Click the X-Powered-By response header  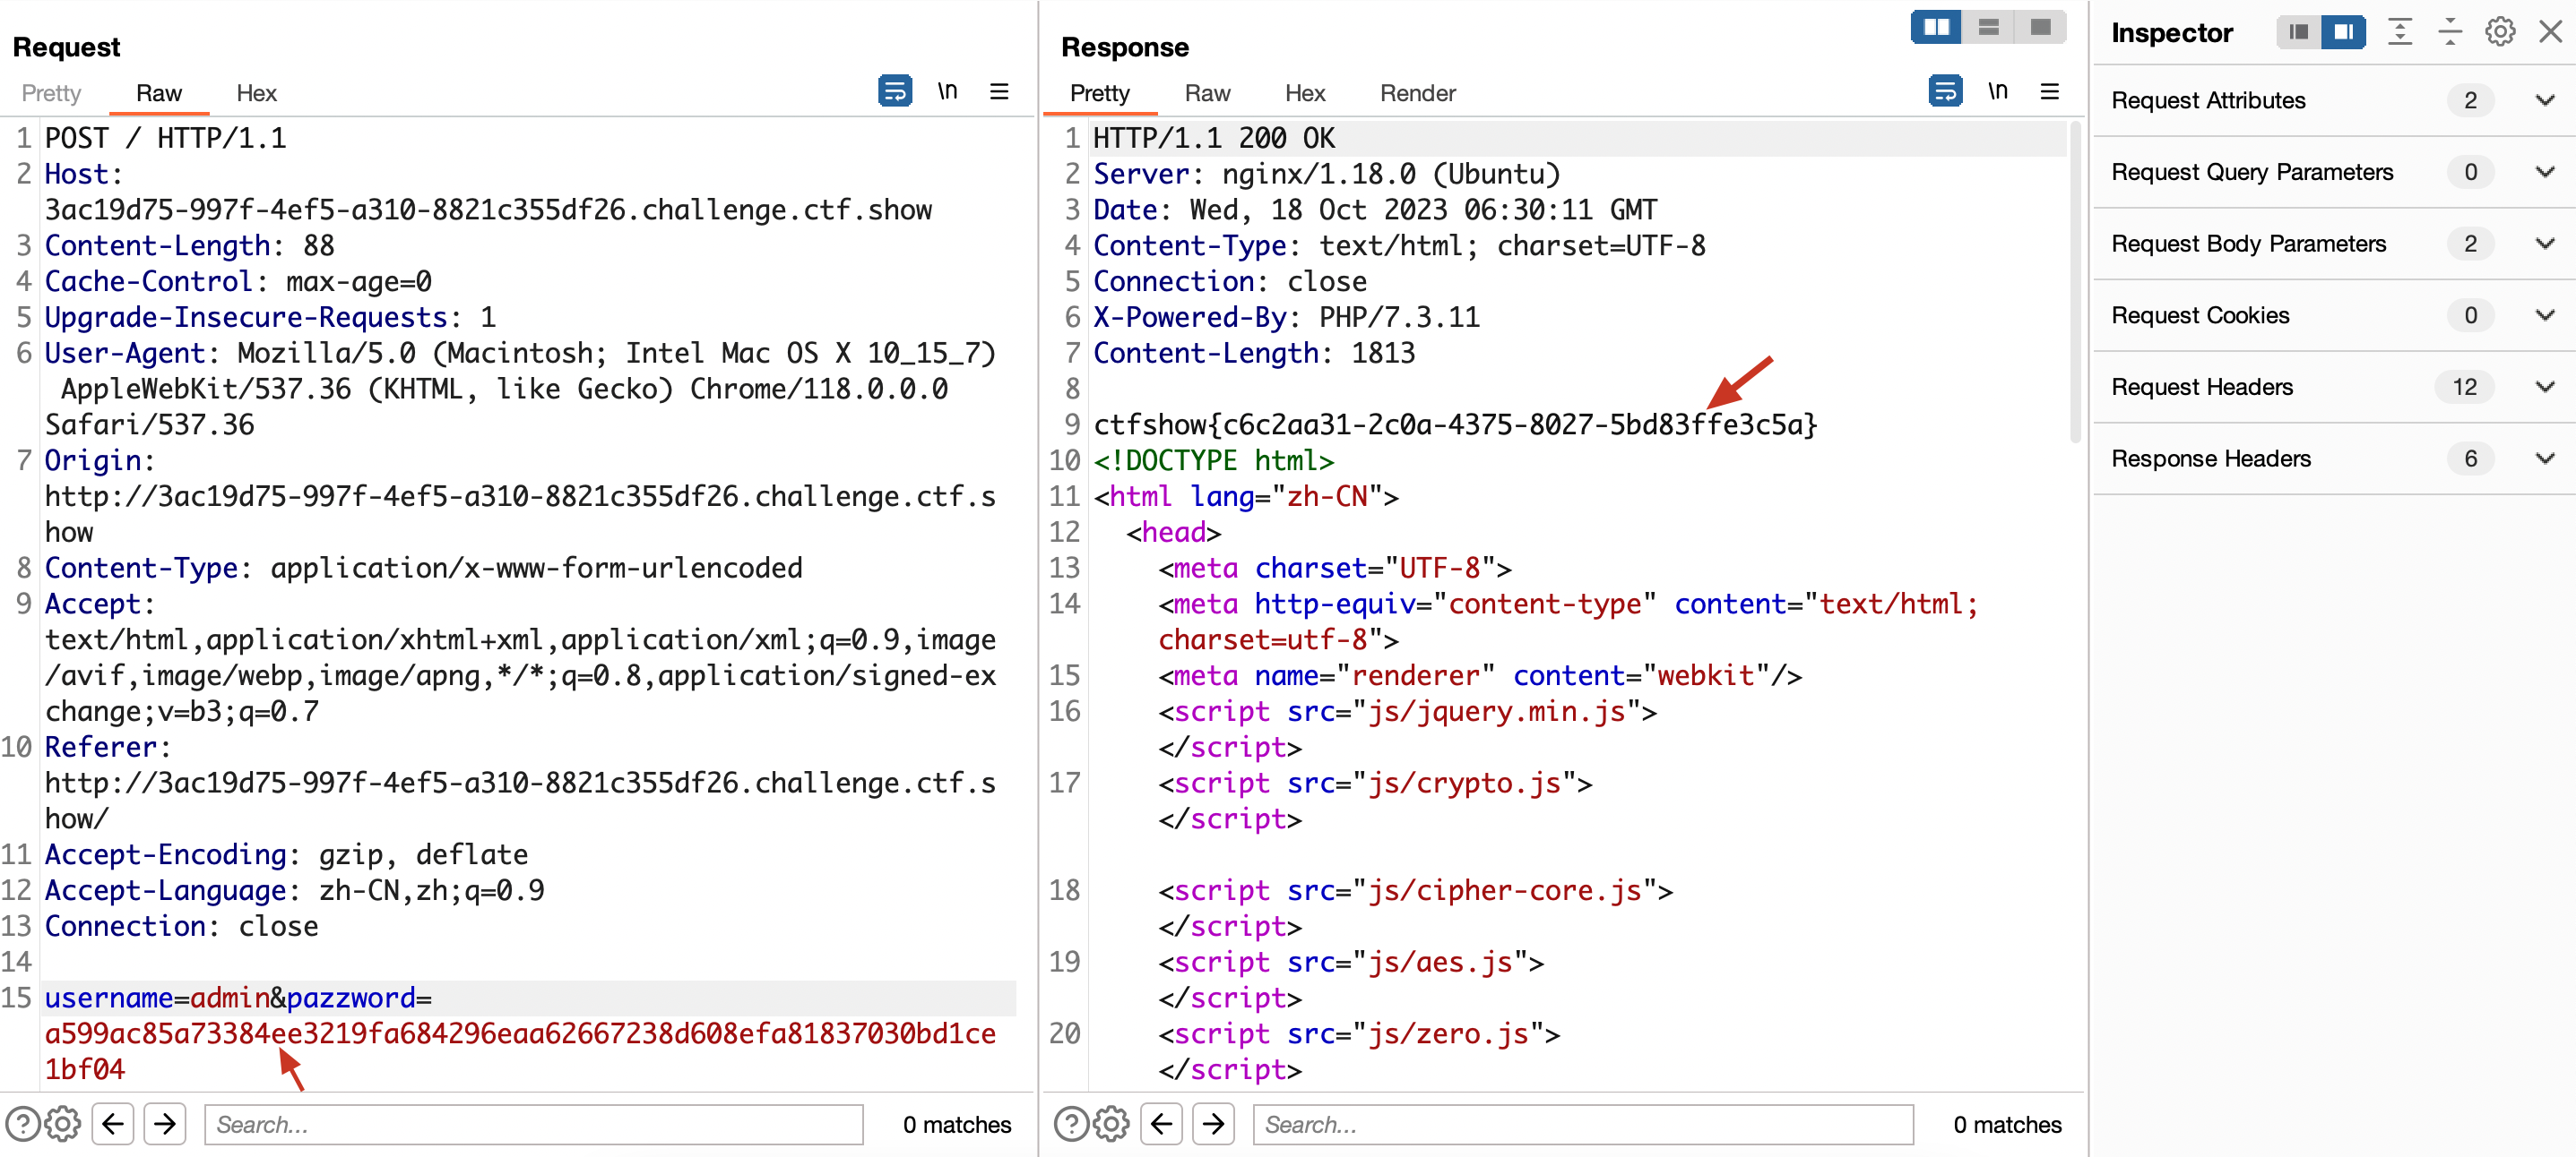click(x=1286, y=317)
